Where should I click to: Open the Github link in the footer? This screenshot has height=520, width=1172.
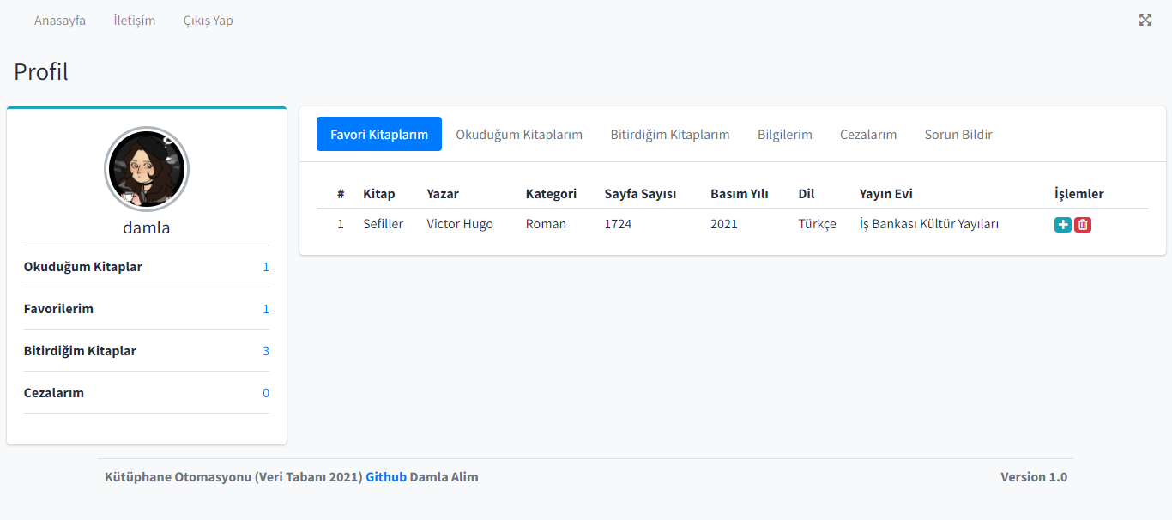pos(386,477)
